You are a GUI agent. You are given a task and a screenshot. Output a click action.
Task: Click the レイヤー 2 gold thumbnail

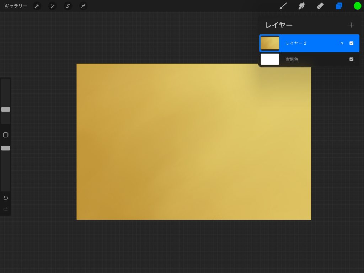click(x=270, y=43)
